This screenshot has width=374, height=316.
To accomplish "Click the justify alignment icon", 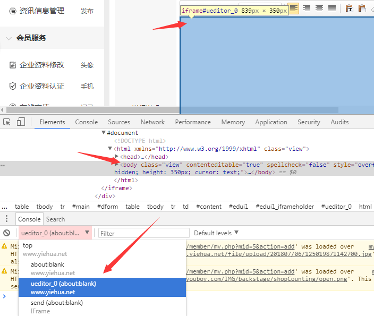I will click(x=332, y=8).
